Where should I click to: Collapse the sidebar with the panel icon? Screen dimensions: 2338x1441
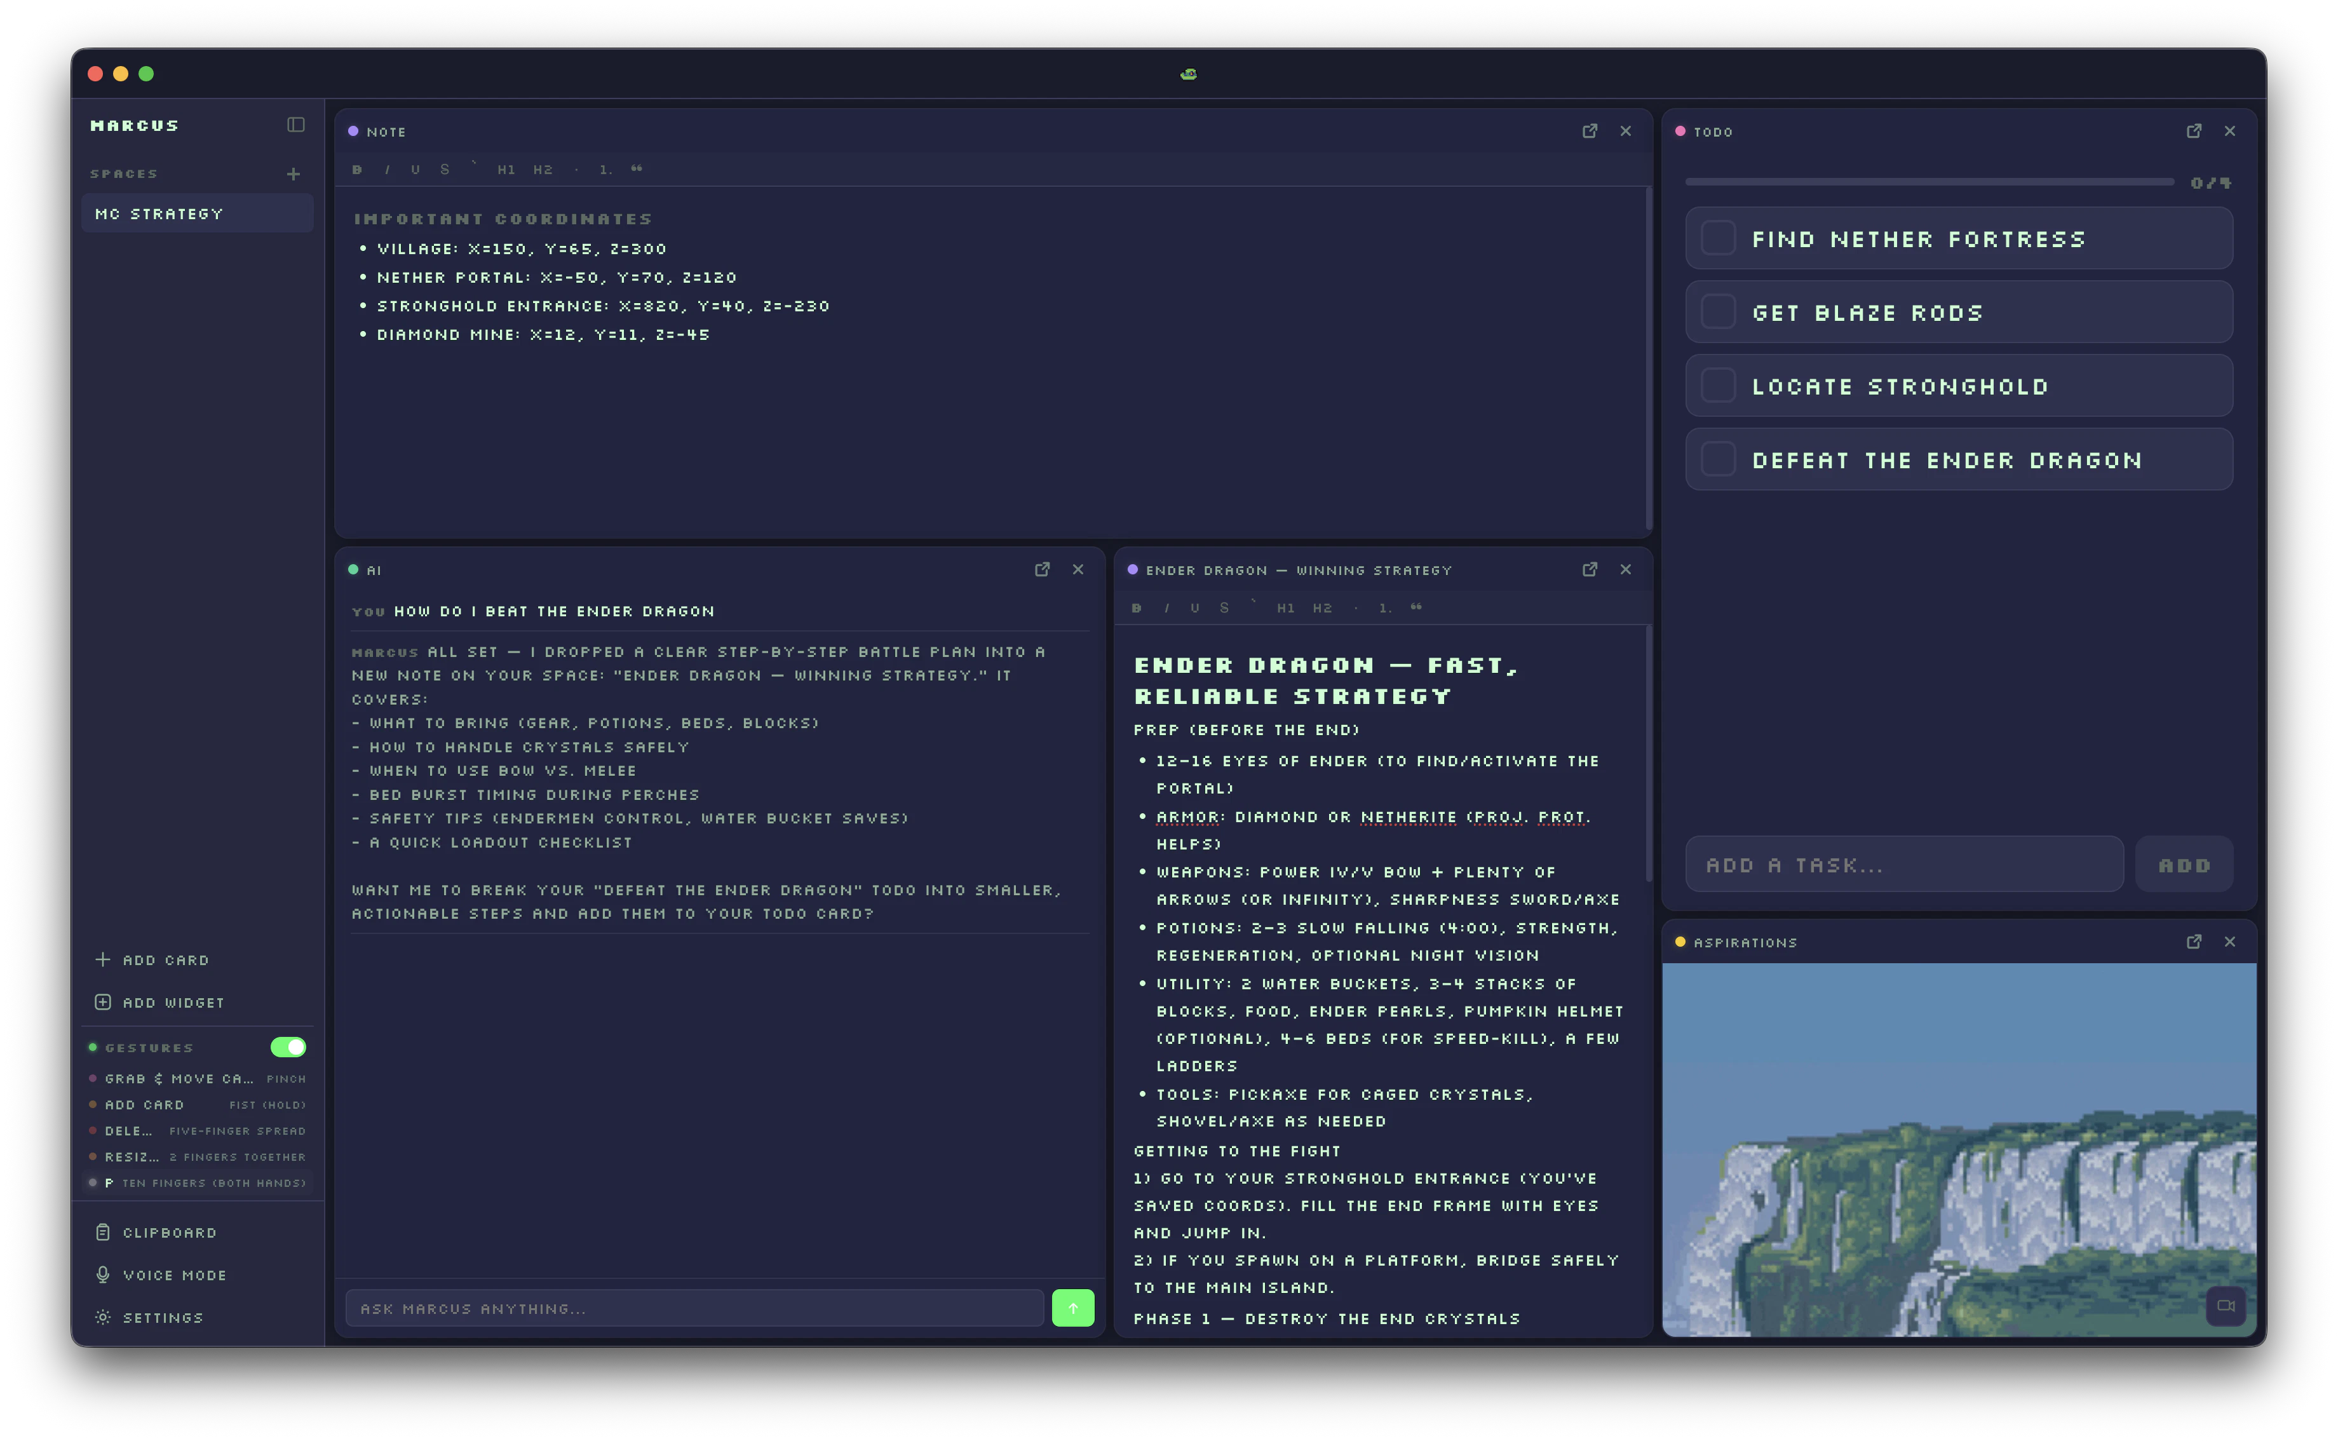[295, 125]
